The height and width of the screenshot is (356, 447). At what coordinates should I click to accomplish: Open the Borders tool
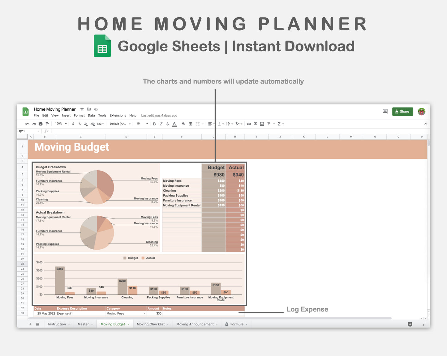191,124
